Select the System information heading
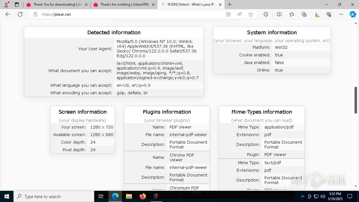359x202 pixels. click(272, 33)
